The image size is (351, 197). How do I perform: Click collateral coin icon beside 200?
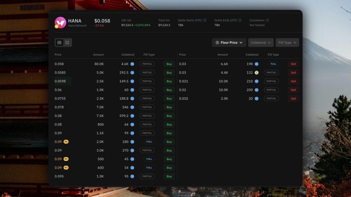pos(257,90)
